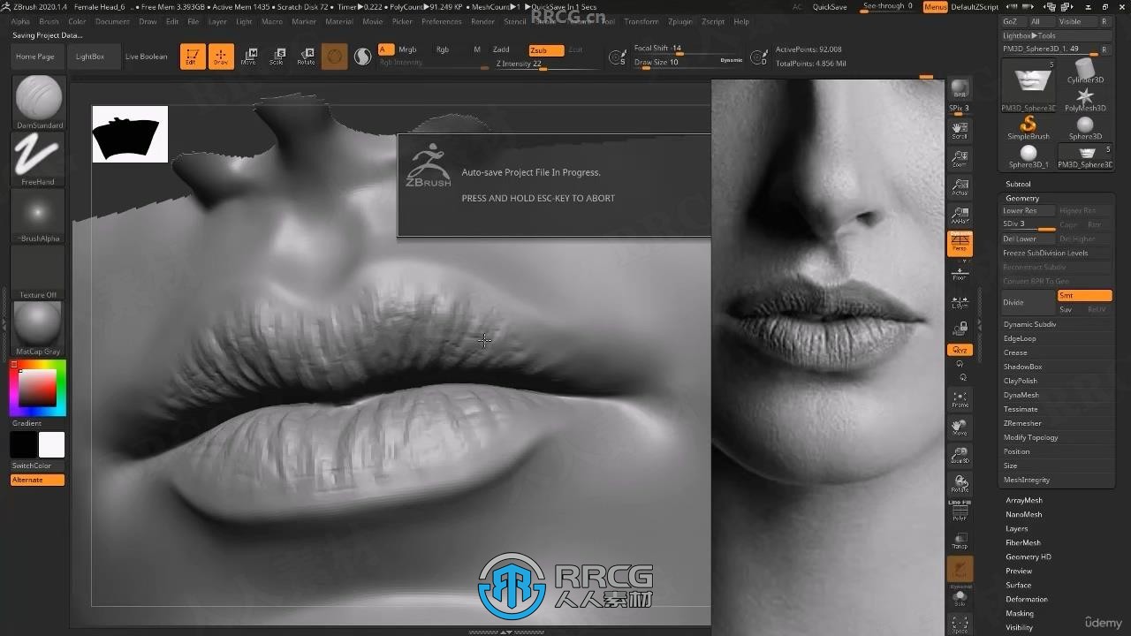Toggle Transp transparency
This screenshot has width=1131, height=636.
point(960,541)
